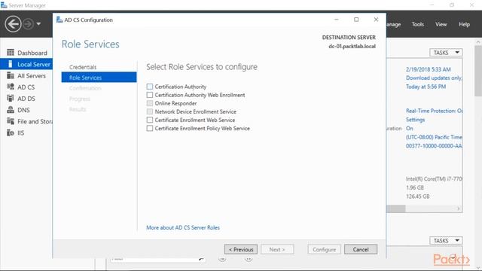This screenshot has height=271, width=482.
Task: Click the Server Manager back arrow
Action: click(x=13, y=24)
